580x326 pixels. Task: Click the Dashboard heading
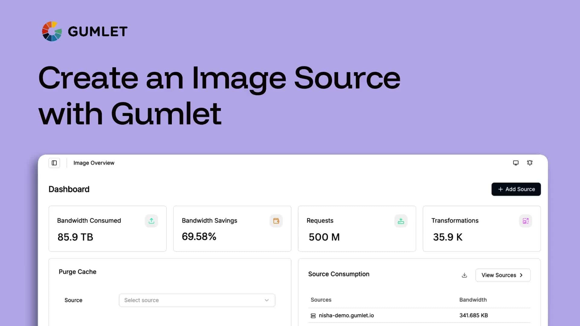point(69,189)
